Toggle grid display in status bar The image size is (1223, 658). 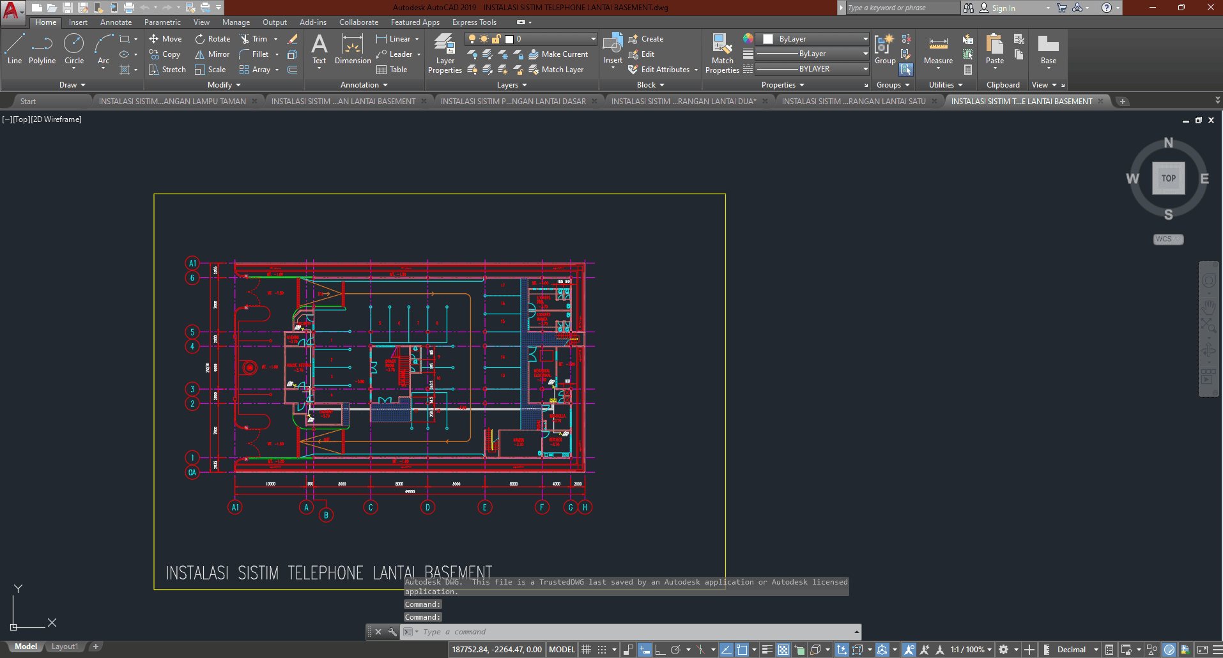click(586, 650)
